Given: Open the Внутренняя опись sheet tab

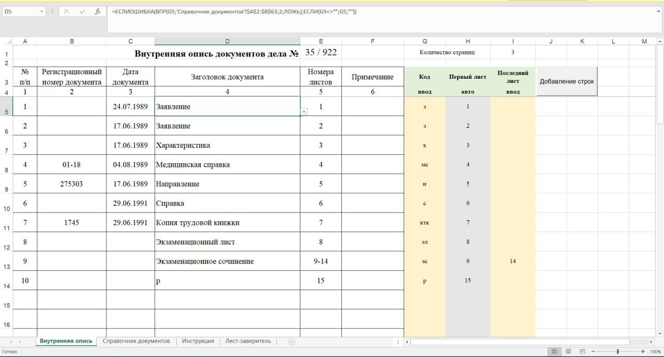Looking at the screenshot, I should pos(66,341).
